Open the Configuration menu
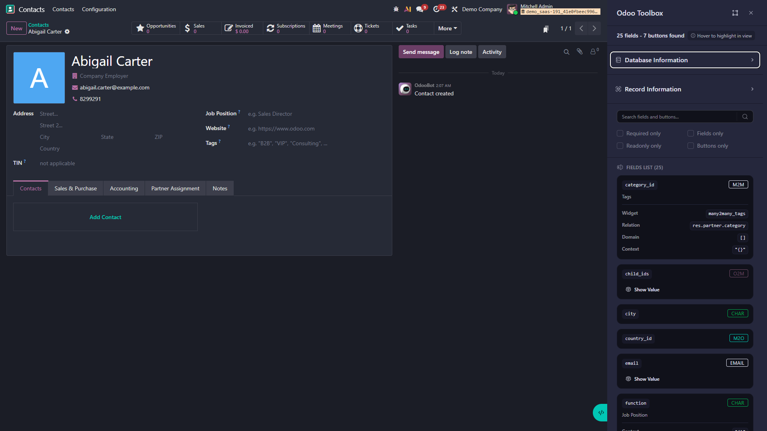 click(x=99, y=9)
